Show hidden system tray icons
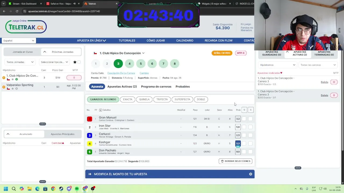Image resolution: width=344 pixels, height=193 pixels. coord(295,189)
